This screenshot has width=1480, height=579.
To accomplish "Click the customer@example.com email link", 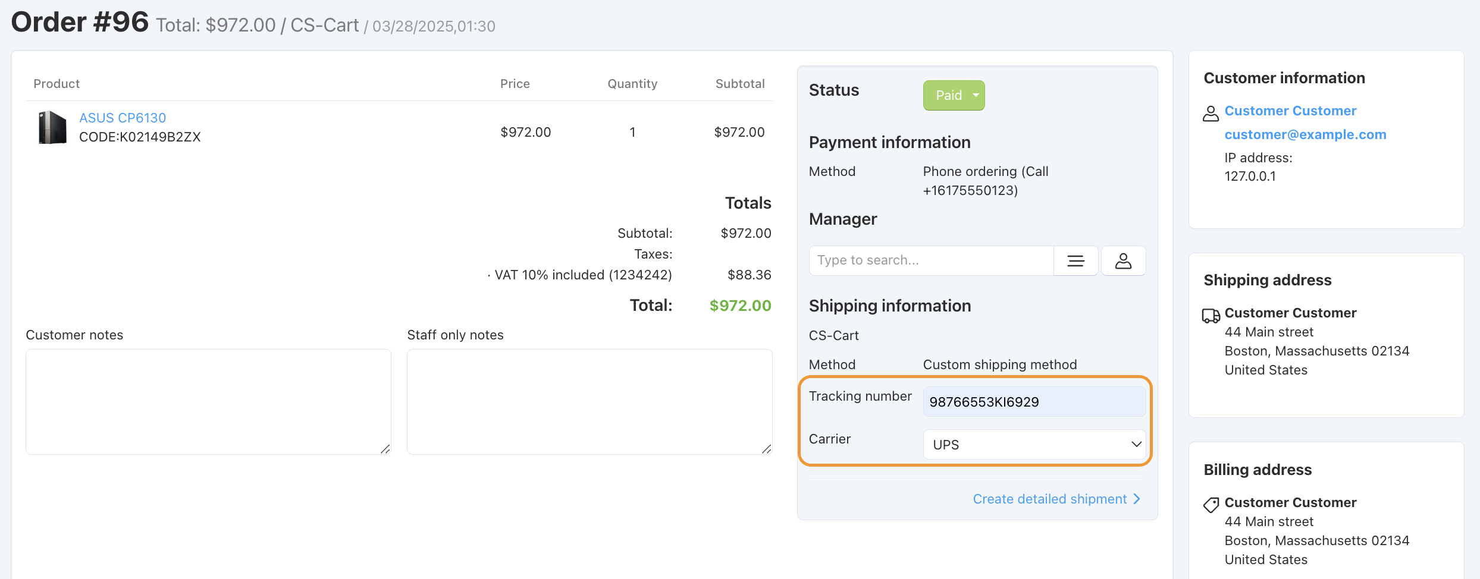I will [1305, 134].
